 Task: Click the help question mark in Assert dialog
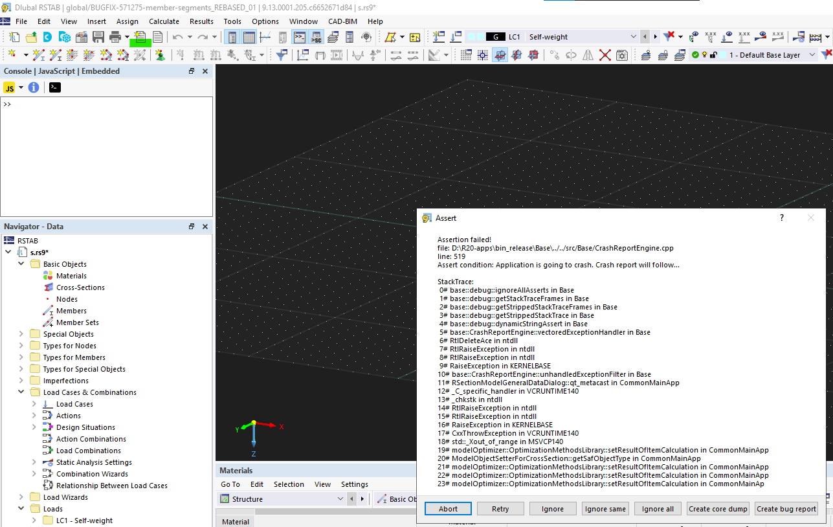pyautogui.click(x=782, y=218)
